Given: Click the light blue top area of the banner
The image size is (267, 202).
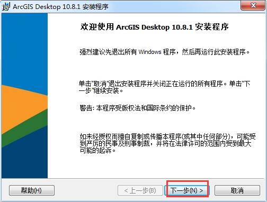Looking at the screenshot, I should pos(25,49).
